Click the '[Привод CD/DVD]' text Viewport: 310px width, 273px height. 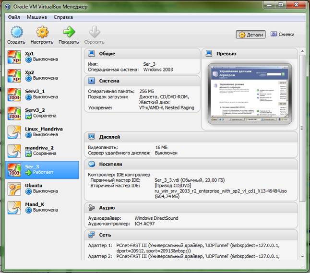tap(173, 186)
